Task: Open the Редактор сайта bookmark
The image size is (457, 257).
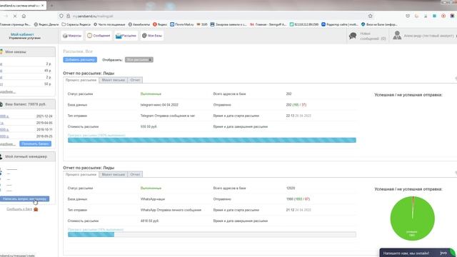Action: 340,24
